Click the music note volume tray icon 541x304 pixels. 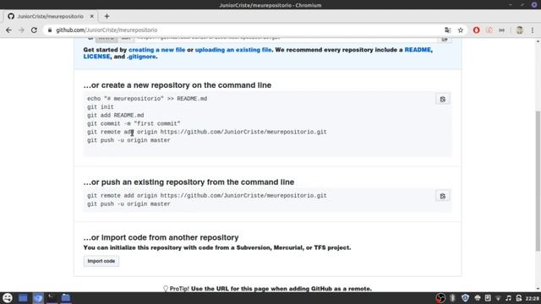click(x=508, y=298)
